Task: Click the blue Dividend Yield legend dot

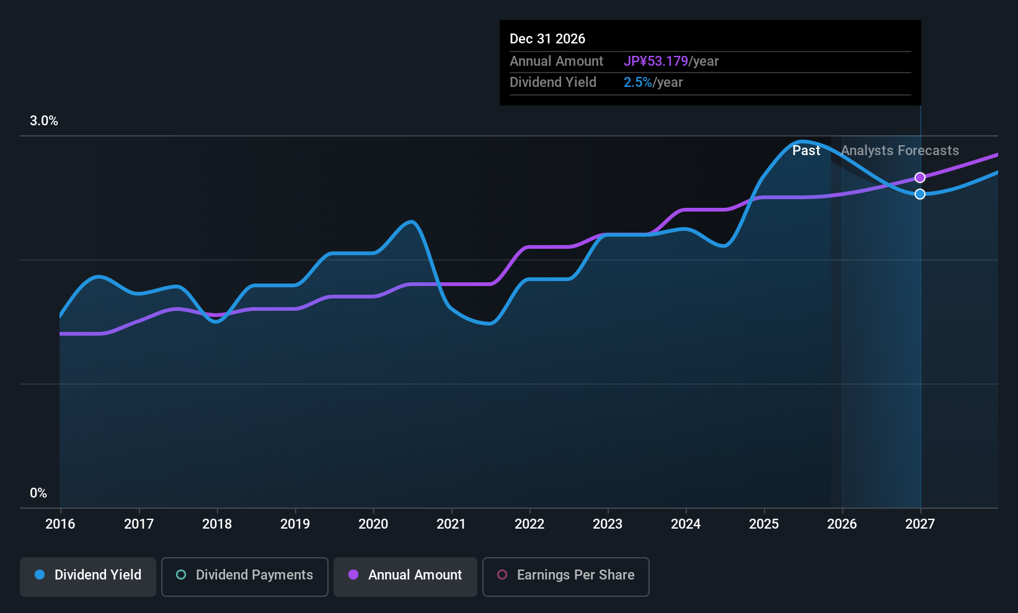Action: (39, 575)
